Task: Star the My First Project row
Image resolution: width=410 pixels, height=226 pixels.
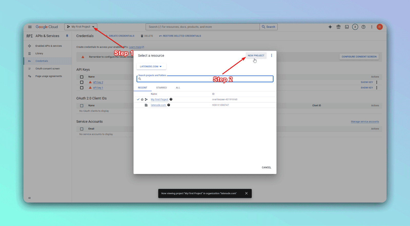Action: (142, 99)
